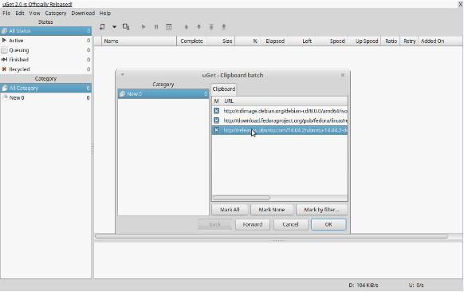464x292 pixels.
Task: Click the red Recycled X icon
Action: tap(4, 69)
